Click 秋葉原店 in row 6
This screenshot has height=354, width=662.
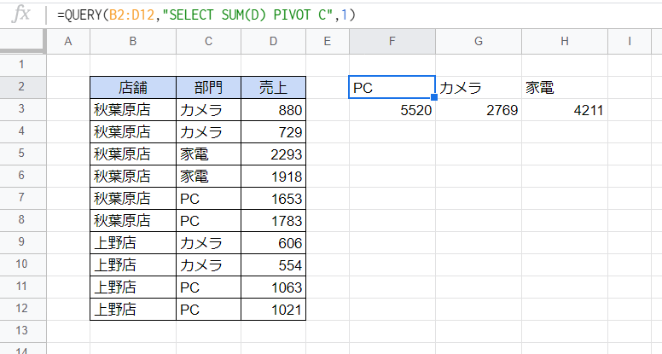(x=133, y=176)
